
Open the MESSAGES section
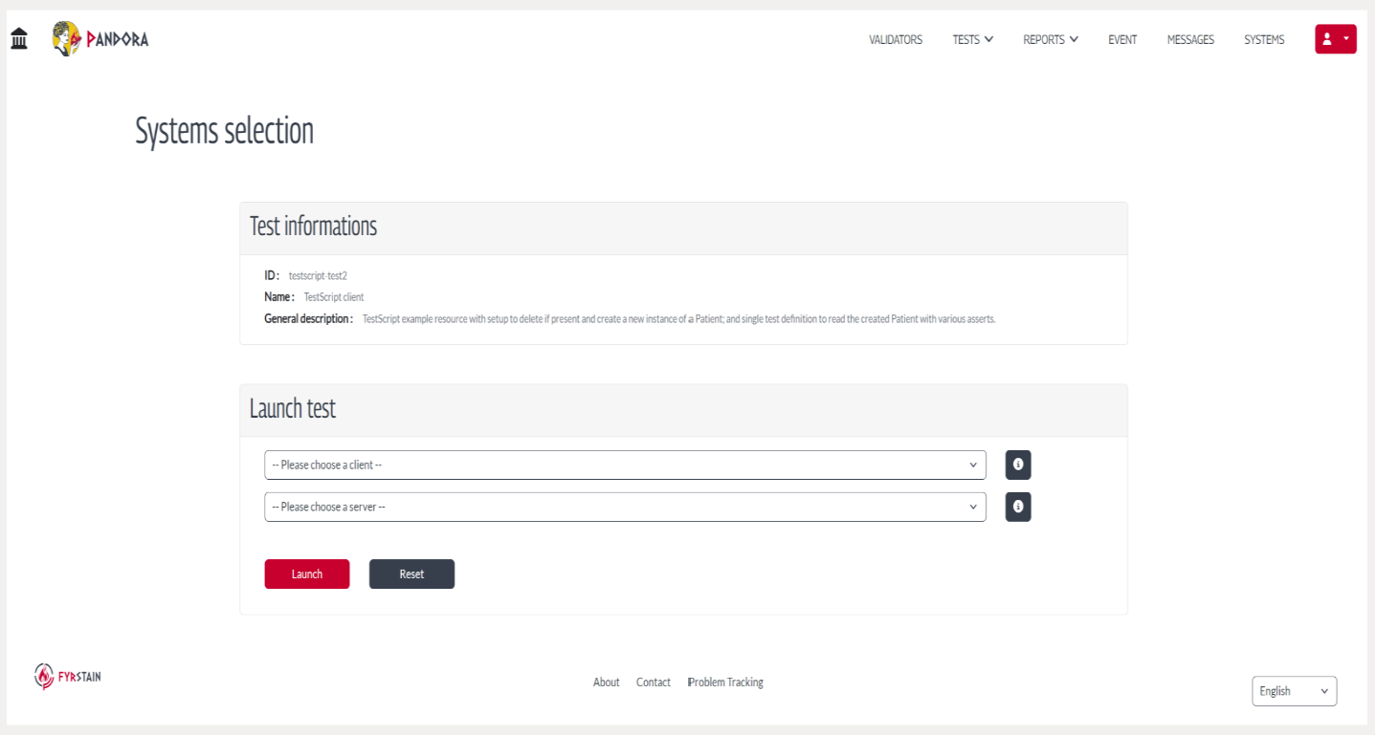1189,39
